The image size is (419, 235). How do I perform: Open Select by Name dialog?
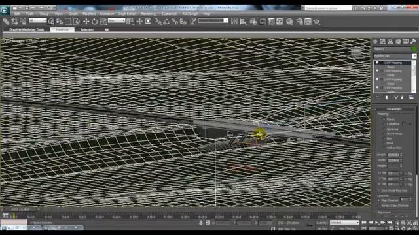[60, 22]
